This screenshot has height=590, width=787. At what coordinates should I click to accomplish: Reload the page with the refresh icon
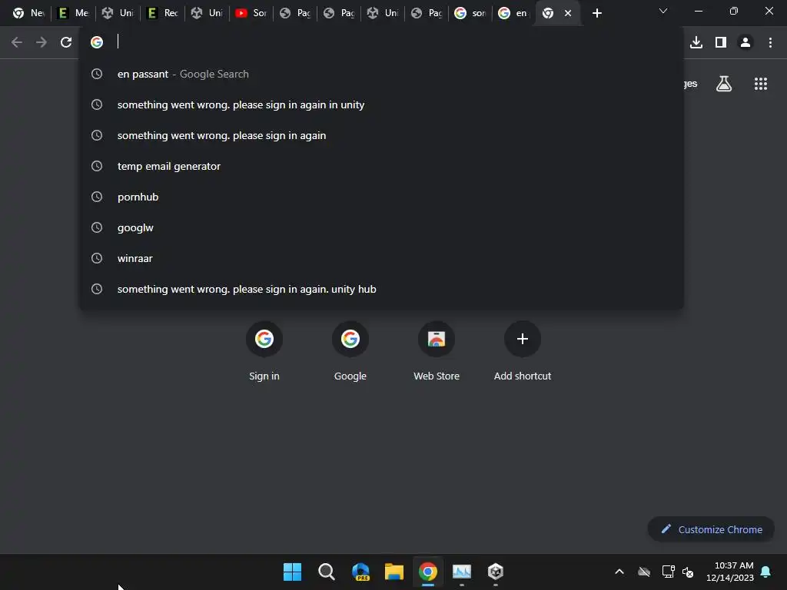point(66,42)
